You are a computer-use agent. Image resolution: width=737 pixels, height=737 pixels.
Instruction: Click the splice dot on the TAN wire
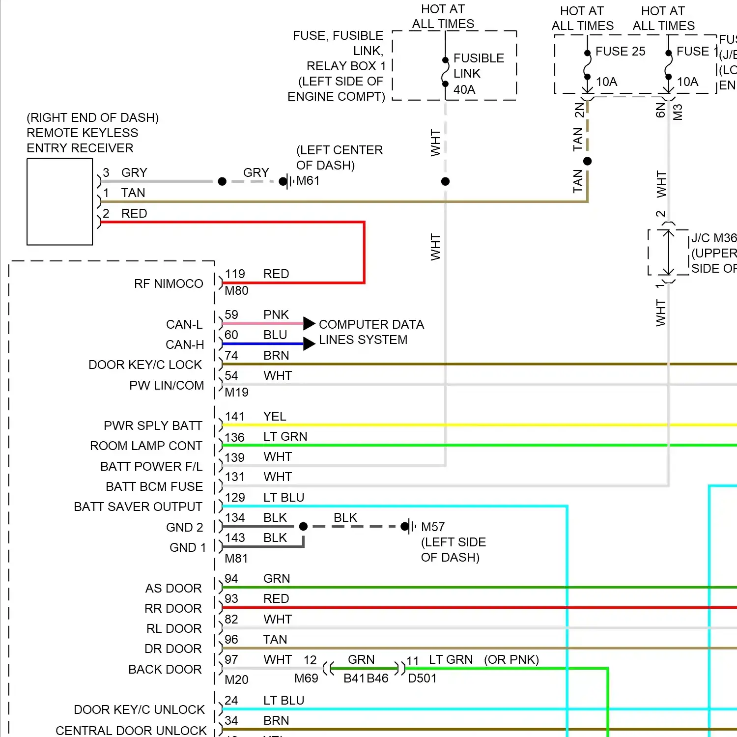coord(588,161)
